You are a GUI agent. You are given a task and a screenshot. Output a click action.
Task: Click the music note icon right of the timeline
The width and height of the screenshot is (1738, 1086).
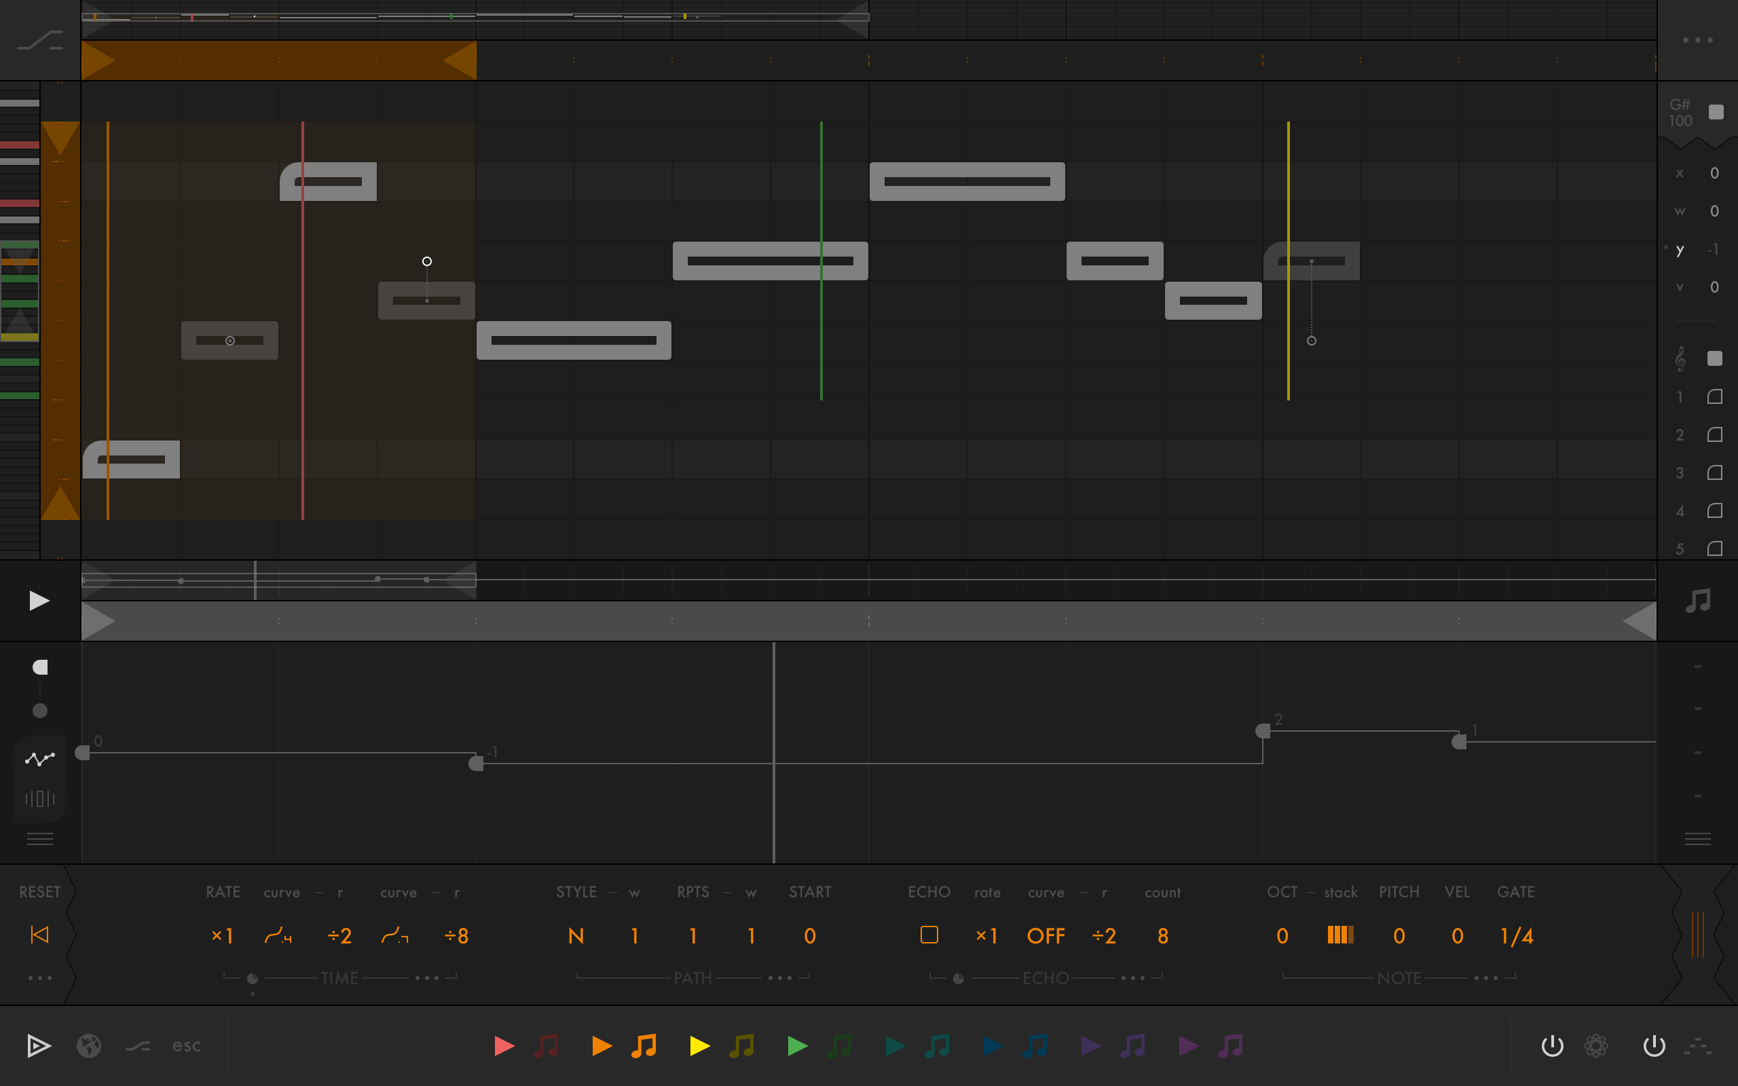tap(1698, 601)
